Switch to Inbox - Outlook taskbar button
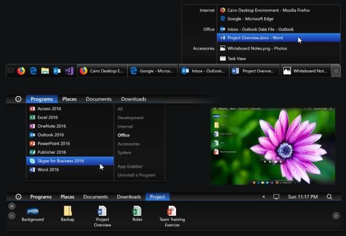The width and height of the screenshot is (346, 236). click(204, 71)
